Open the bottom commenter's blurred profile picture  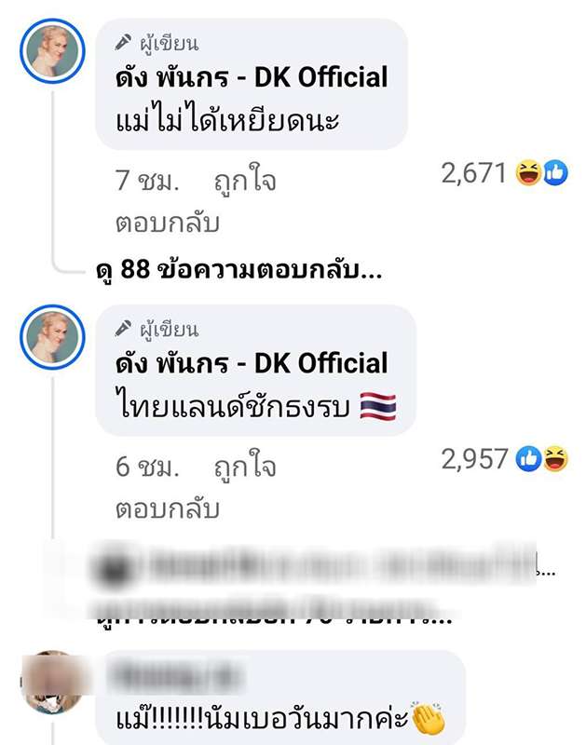tap(52, 683)
